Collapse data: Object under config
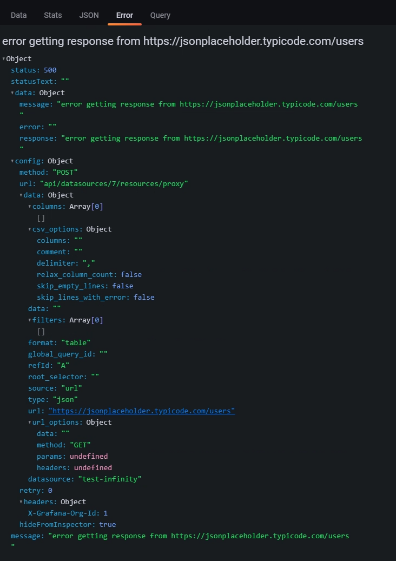396x561 pixels. [21, 195]
